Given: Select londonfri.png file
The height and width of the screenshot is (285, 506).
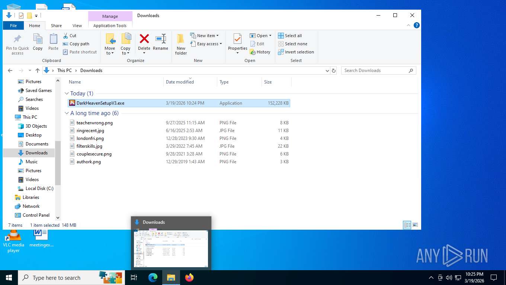Looking at the screenshot, I should point(179,138).
